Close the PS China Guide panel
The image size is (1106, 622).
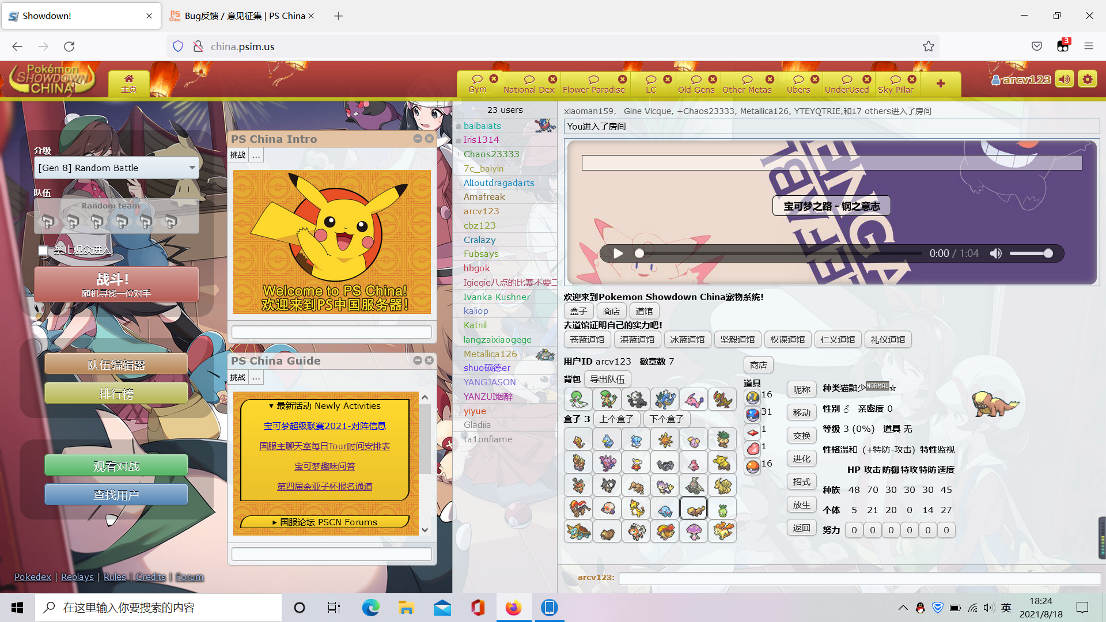coord(429,361)
